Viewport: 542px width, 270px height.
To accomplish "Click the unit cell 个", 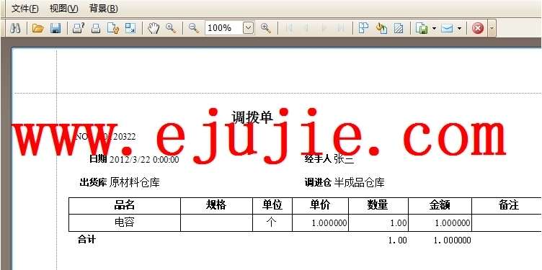I will pyautogui.click(x=272, y=222).
